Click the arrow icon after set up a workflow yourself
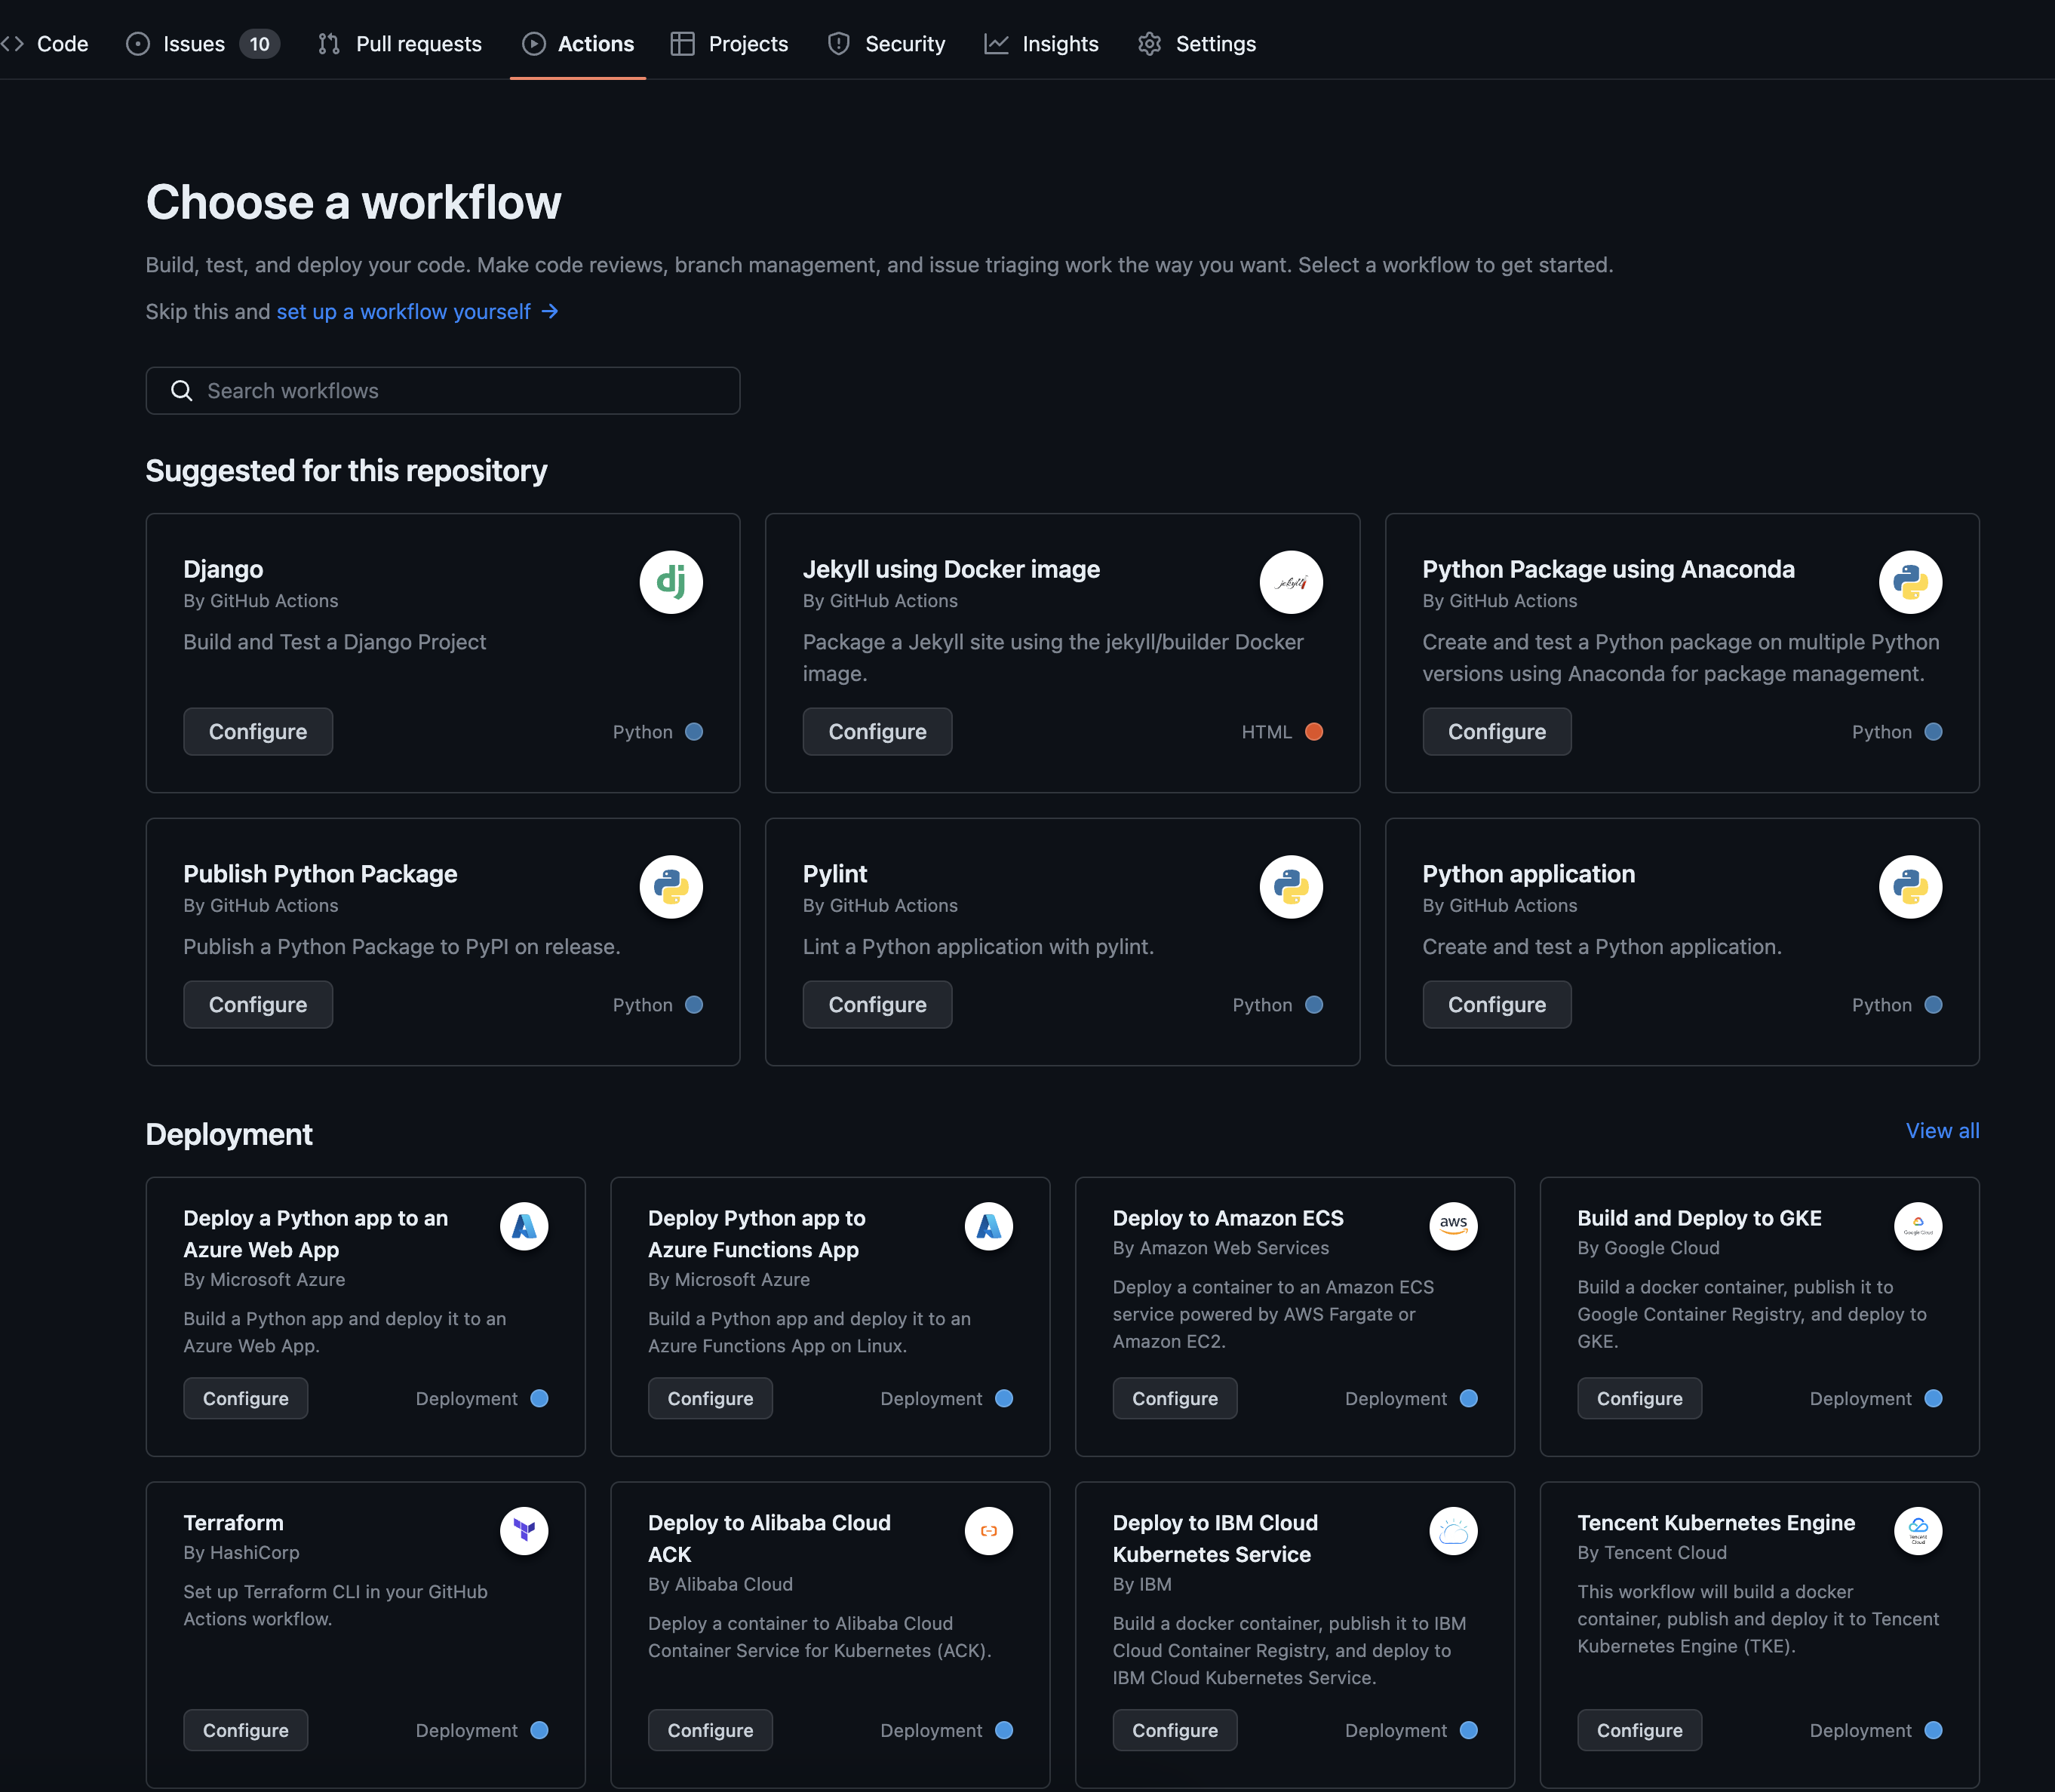The height and width of the screenshot is (1792, 2055). pos(549,312)
